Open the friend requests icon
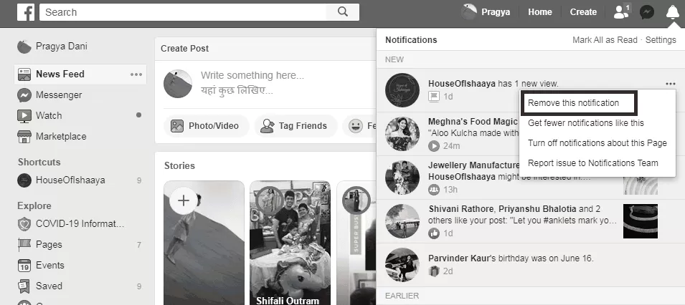The image size is (685, 305). point(621,11)
